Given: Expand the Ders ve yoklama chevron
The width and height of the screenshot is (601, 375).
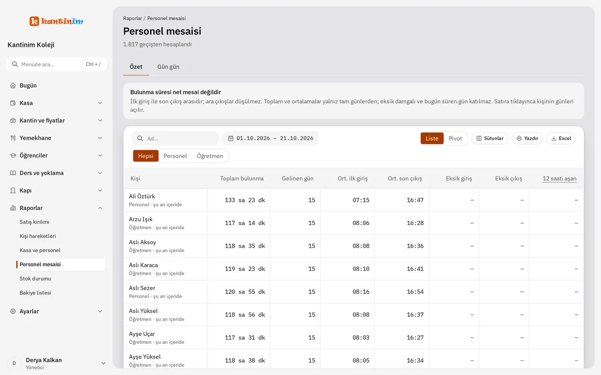Looking at the screenshot, I should [100, 173].
